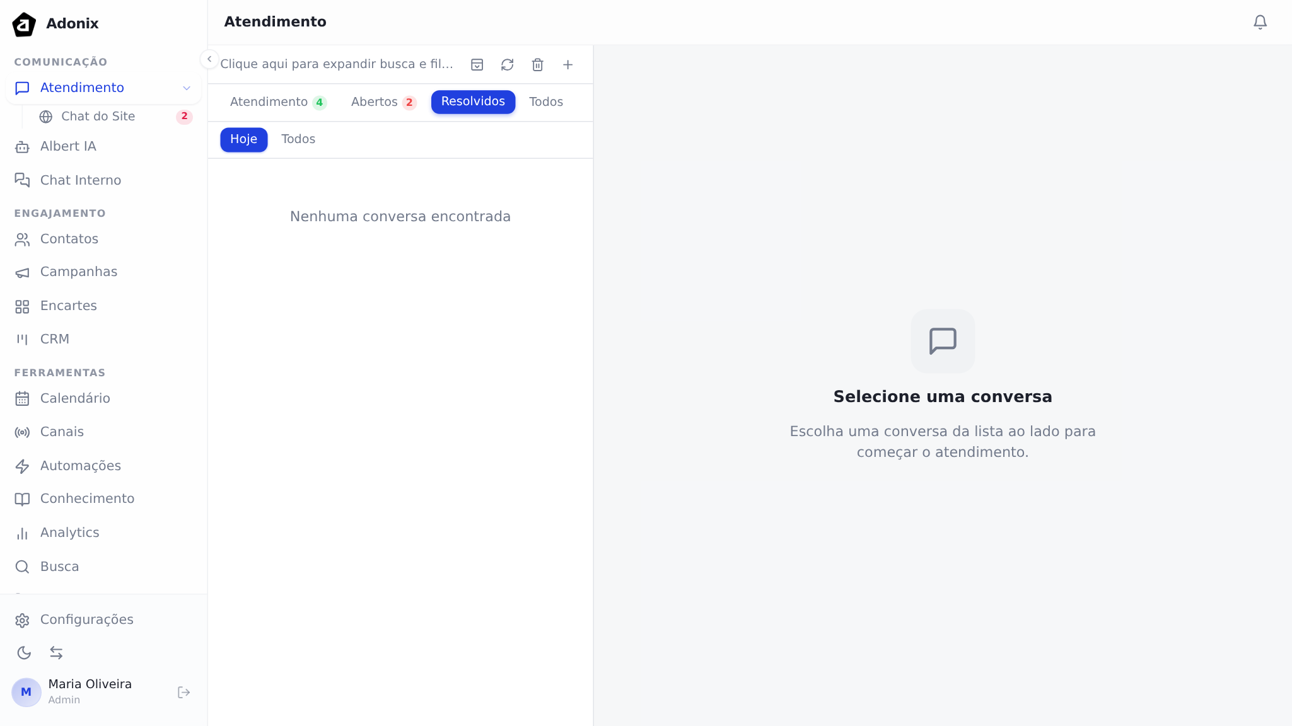Switch to the Abertos tab
1292x726 pixels.
[383, 102]
